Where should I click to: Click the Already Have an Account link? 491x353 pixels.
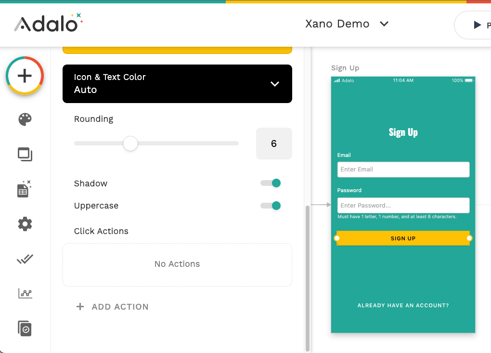[x=403, y=305]
